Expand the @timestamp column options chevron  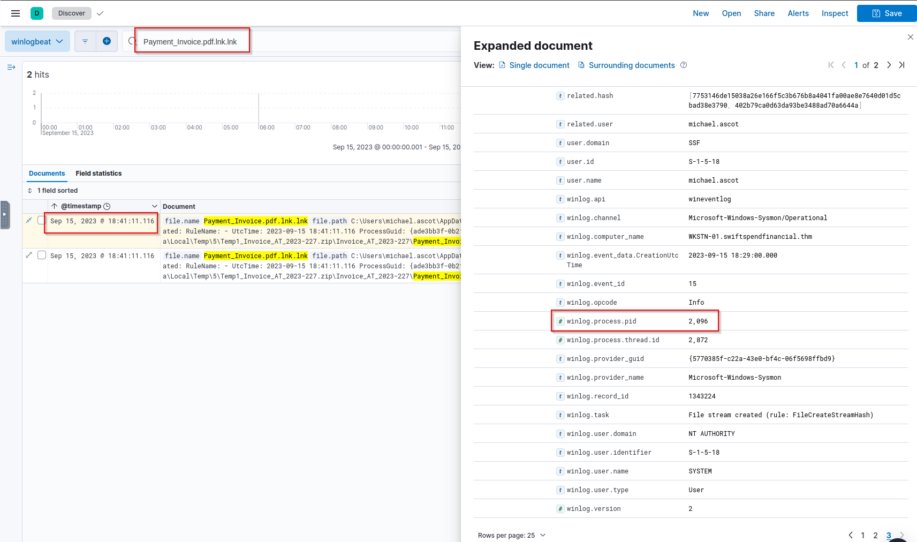tap(155, 206)
